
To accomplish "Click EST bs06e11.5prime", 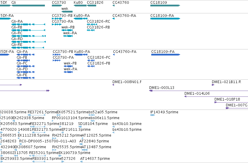I will point(92,121).
